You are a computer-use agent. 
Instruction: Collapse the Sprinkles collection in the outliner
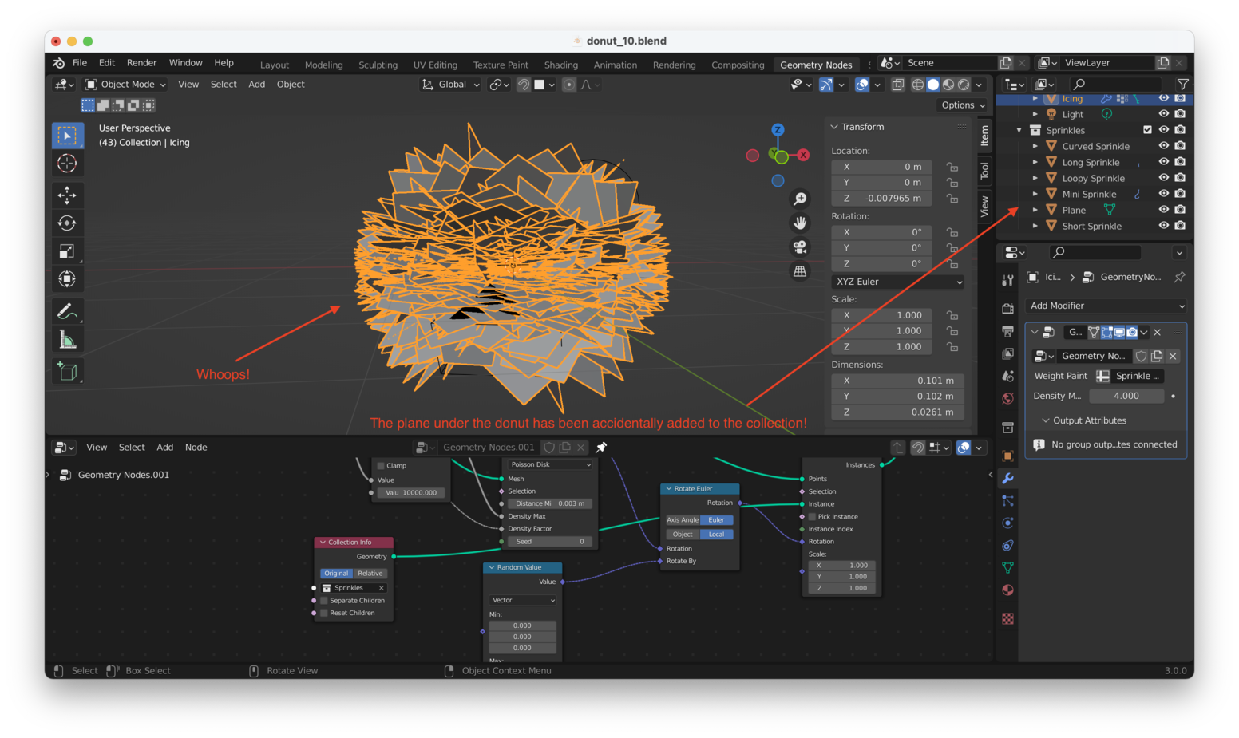(x=1019, y=130)
